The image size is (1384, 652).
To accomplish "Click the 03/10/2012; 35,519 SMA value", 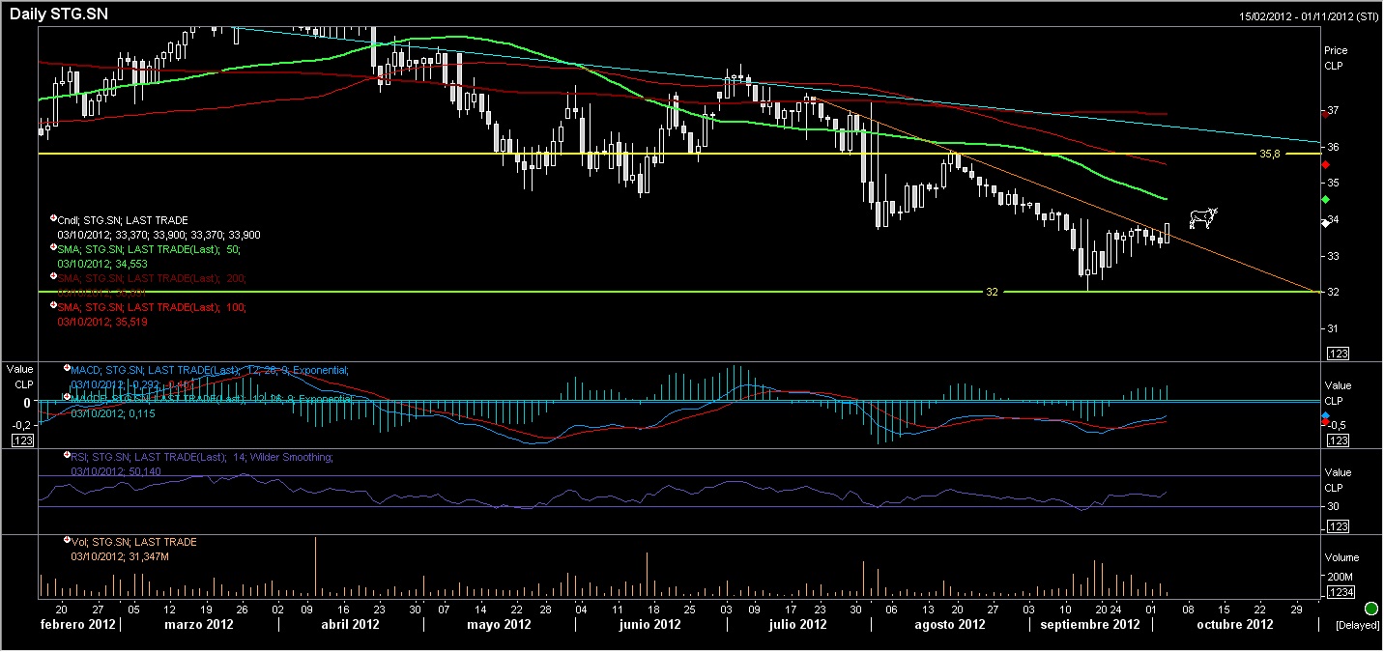I will point(101,322).
